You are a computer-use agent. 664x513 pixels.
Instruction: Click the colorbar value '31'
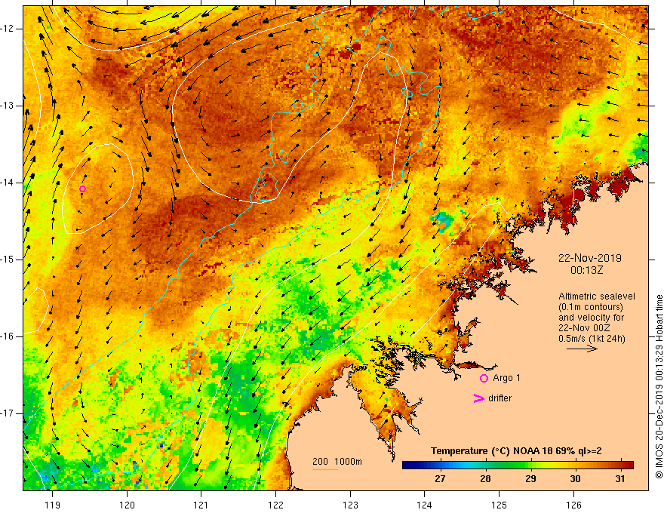tap(620, 479)
